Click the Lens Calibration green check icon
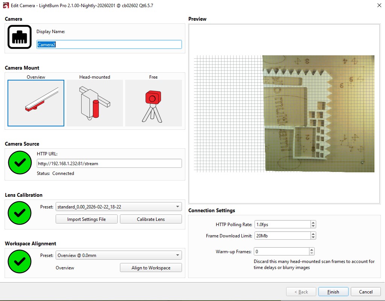The image size is (385, 301). pos(20,213)
